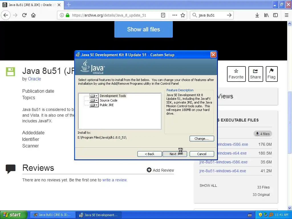292x219 pixels.
Task: Click the 4 files download badge
Action: click(263, 134)
